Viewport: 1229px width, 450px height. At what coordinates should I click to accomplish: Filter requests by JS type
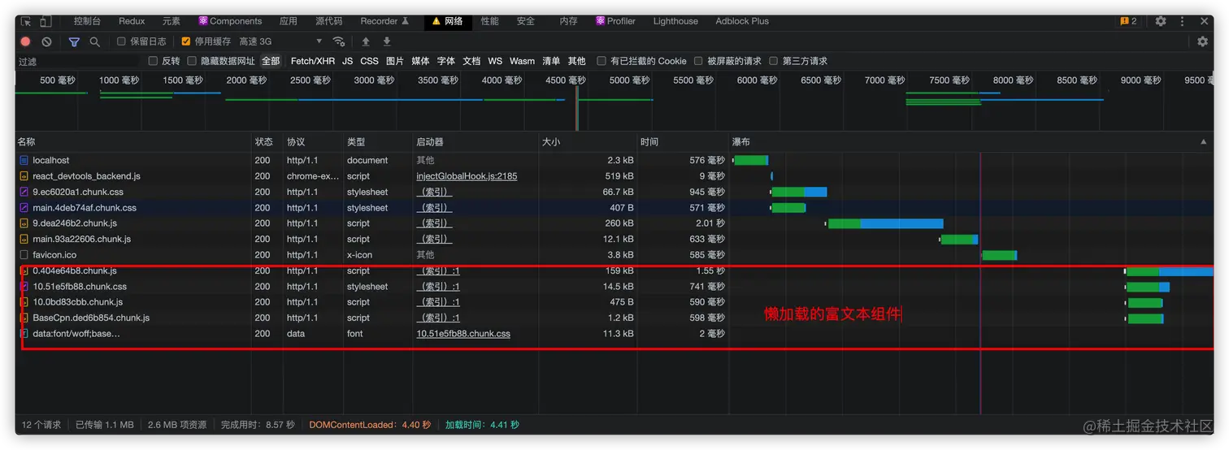tap(348, 61)
